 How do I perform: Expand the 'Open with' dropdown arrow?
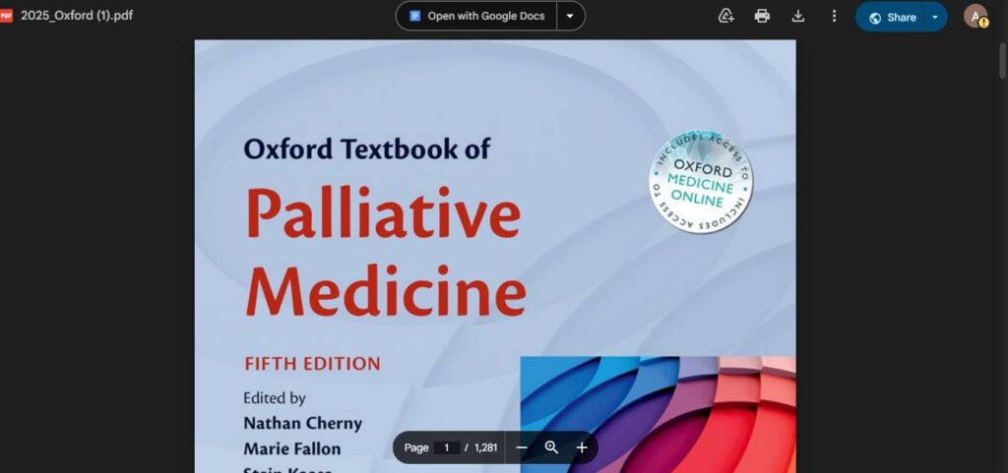(x=570, y=16)
